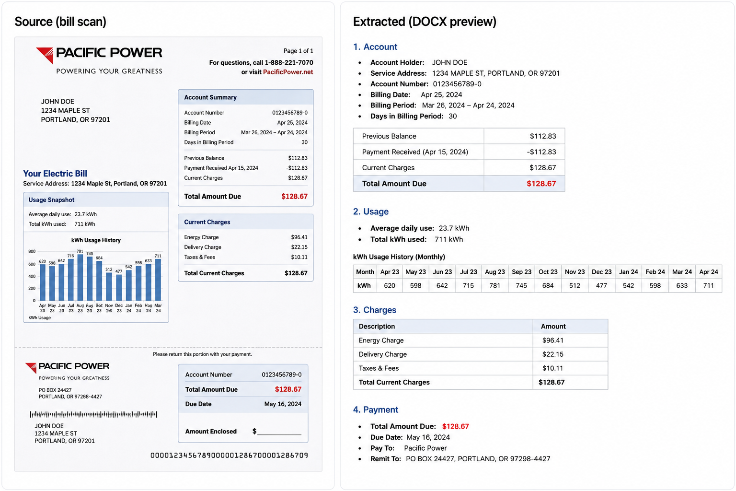Click 'Energy Charge' row in extracted Charges table
The image size is (736, 491).
[x=481, y=340]
